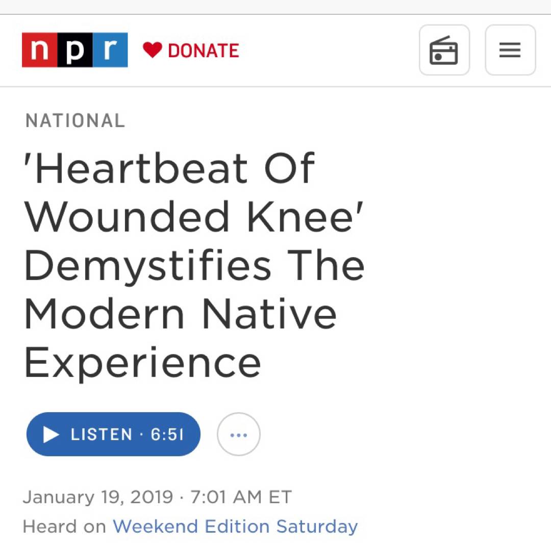The height and width of the screenshot is (551, 551).
Task: Click the play triangle in the Listen button
Action: (51, 434)
